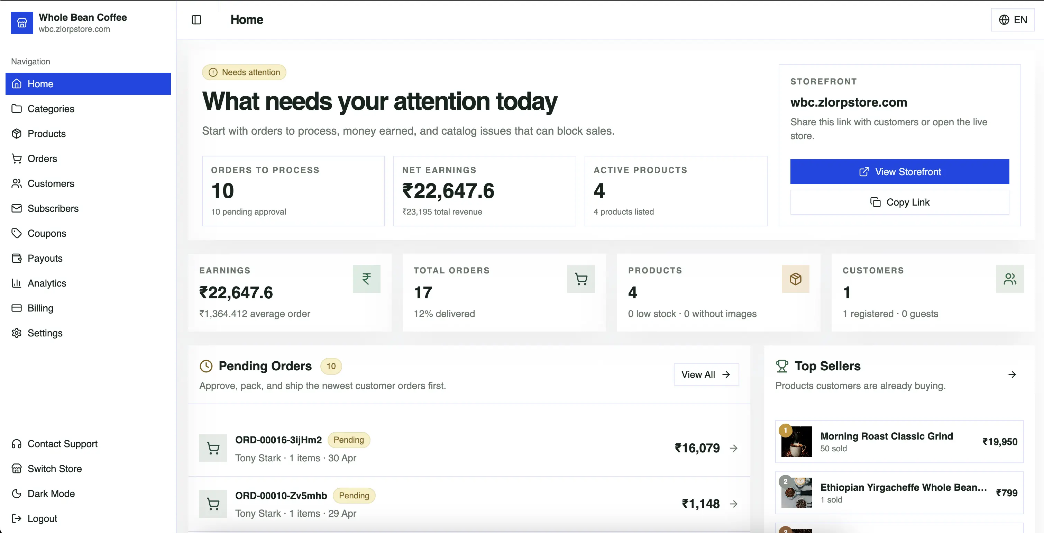Click the Morning Roast Classic Grind thumbnail
Screen dimensions: 1044x533
(x=796, y=441)
